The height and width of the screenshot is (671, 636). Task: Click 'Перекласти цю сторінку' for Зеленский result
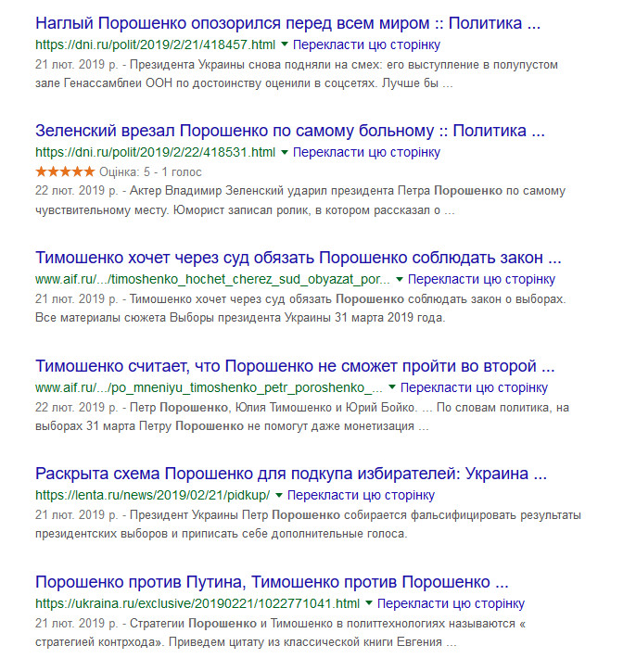[366, 152]
